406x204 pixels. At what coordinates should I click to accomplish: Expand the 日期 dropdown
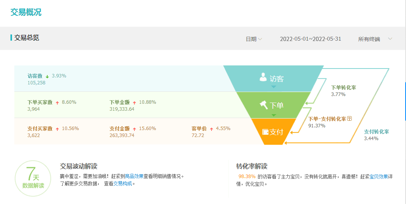pos(254,39)
